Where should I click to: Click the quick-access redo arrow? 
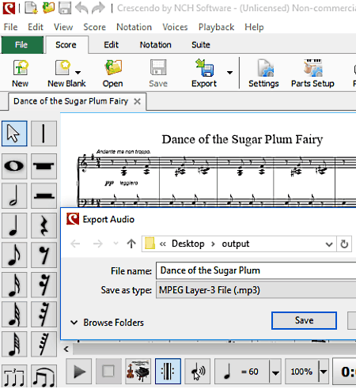click(98, 8)
